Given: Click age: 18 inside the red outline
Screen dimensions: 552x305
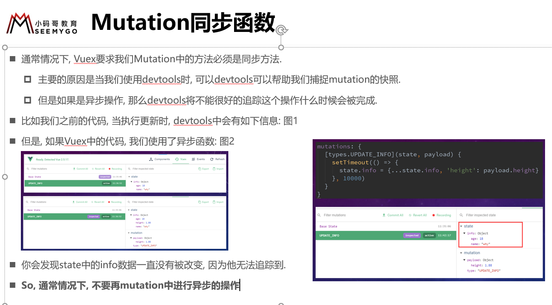Looking at the screenshot, I should pos(477,239).
